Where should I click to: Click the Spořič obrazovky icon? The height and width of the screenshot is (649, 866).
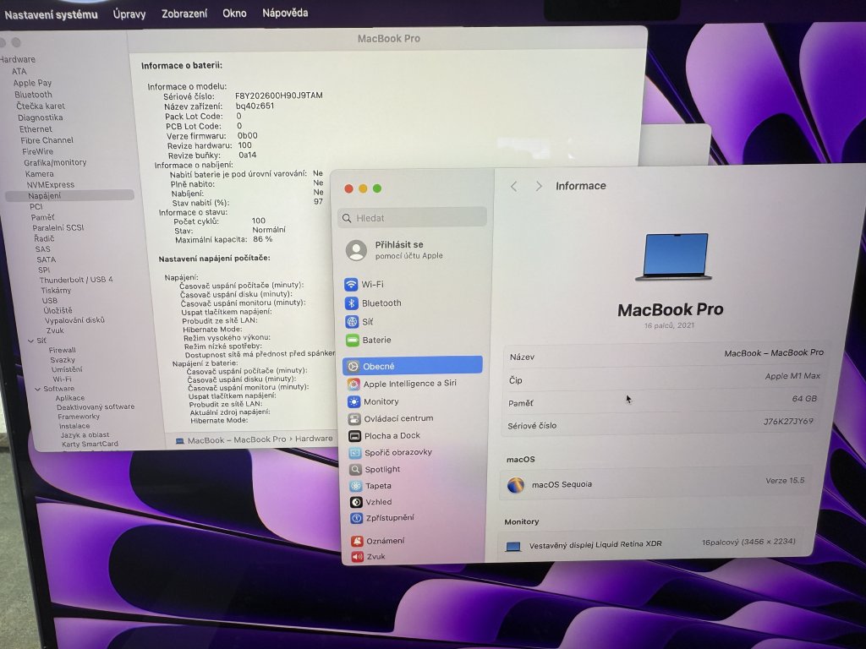[355, 453]
